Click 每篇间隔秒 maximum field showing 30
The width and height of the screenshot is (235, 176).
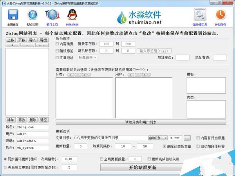pyautogui.click(x=145, y=146)
